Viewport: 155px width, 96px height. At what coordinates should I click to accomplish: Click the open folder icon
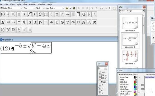coord(67,8)
